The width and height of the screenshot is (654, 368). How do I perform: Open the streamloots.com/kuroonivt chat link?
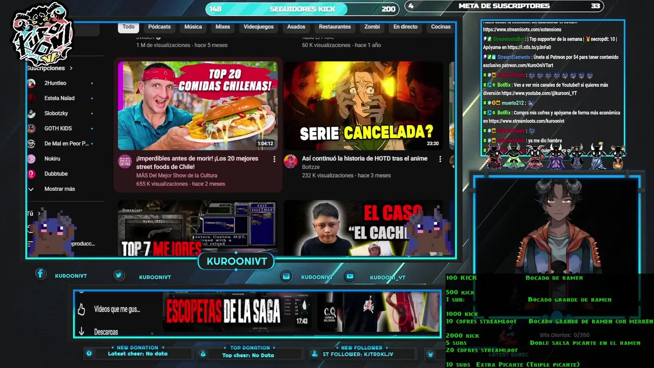tap(526, 121)
